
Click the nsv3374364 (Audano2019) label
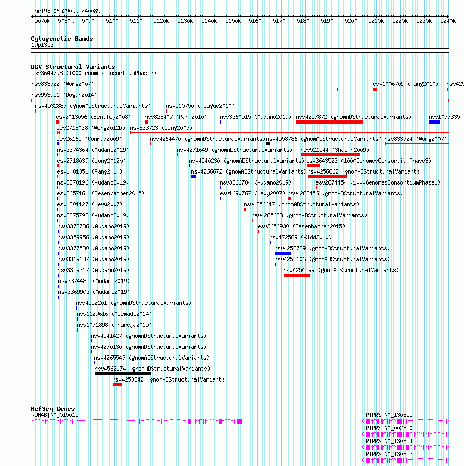93,150
